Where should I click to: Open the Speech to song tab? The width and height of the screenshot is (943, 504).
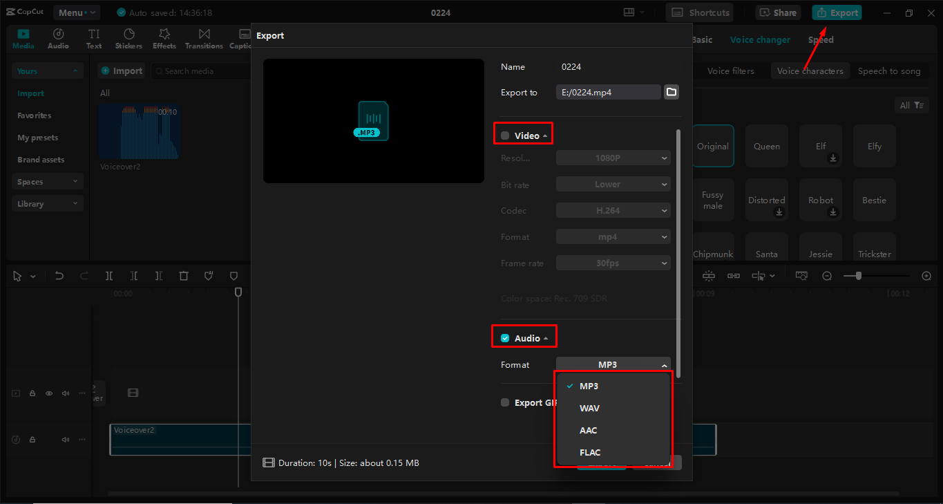[889, 71]
